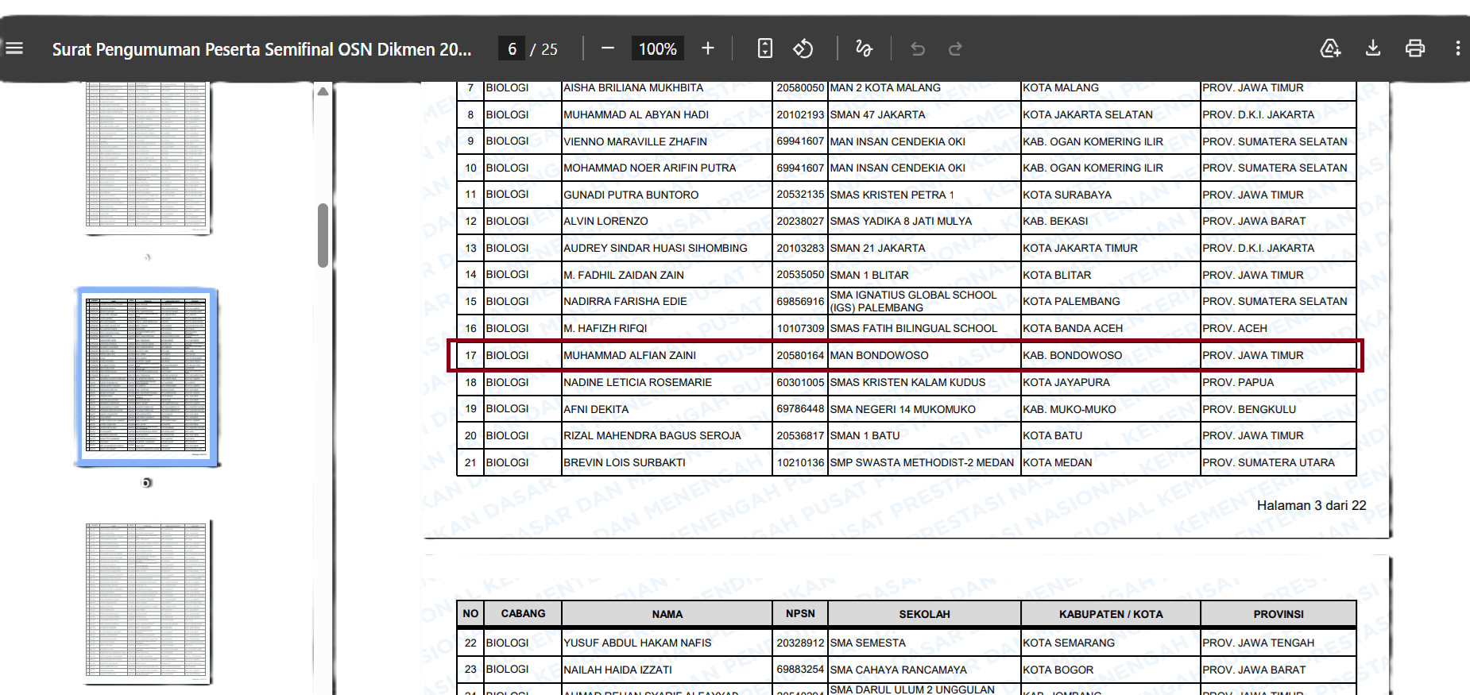Select the name M. HAFIZH RIFQI

pos(605,329)
